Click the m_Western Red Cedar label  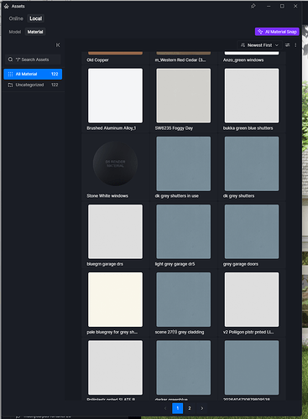(180, 60)
